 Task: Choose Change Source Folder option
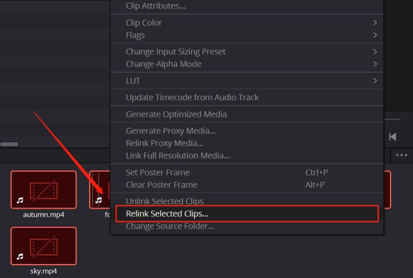coord(170,226)
